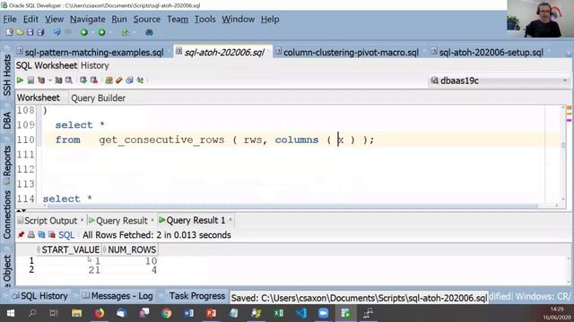Open the Task Progress bottom tab
The width and height of the screenshot is (574, 322).
pos(197,296)
